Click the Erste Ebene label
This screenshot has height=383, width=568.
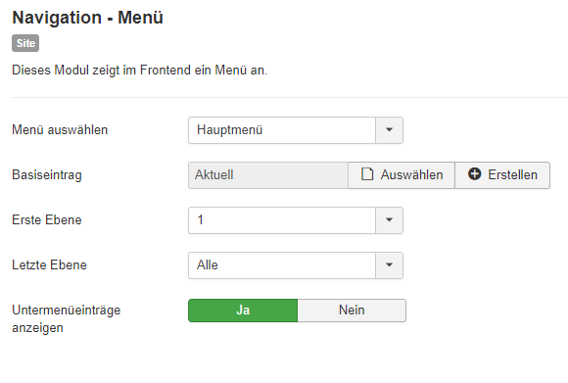(x=47, y=220)
